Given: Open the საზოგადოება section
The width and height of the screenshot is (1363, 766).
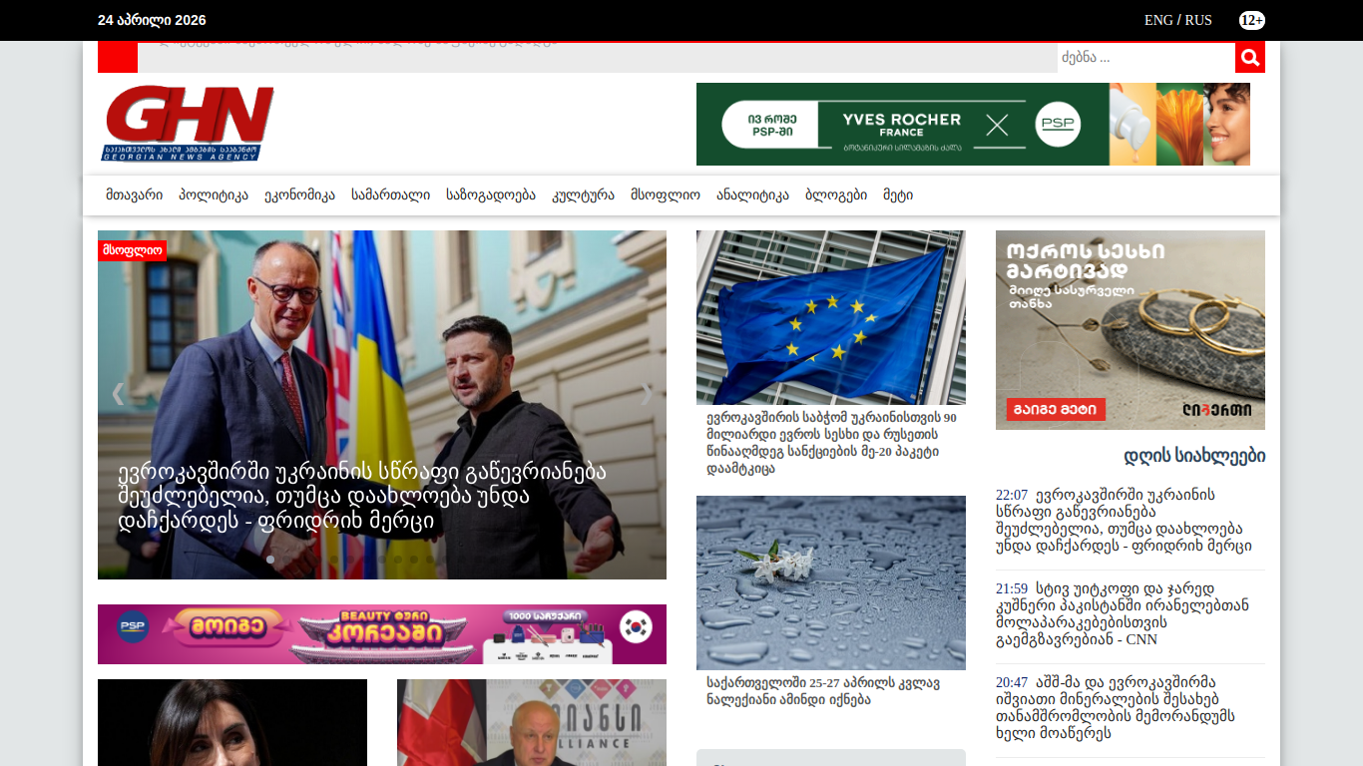Looking at the screenshot, I should coord(491,195).
